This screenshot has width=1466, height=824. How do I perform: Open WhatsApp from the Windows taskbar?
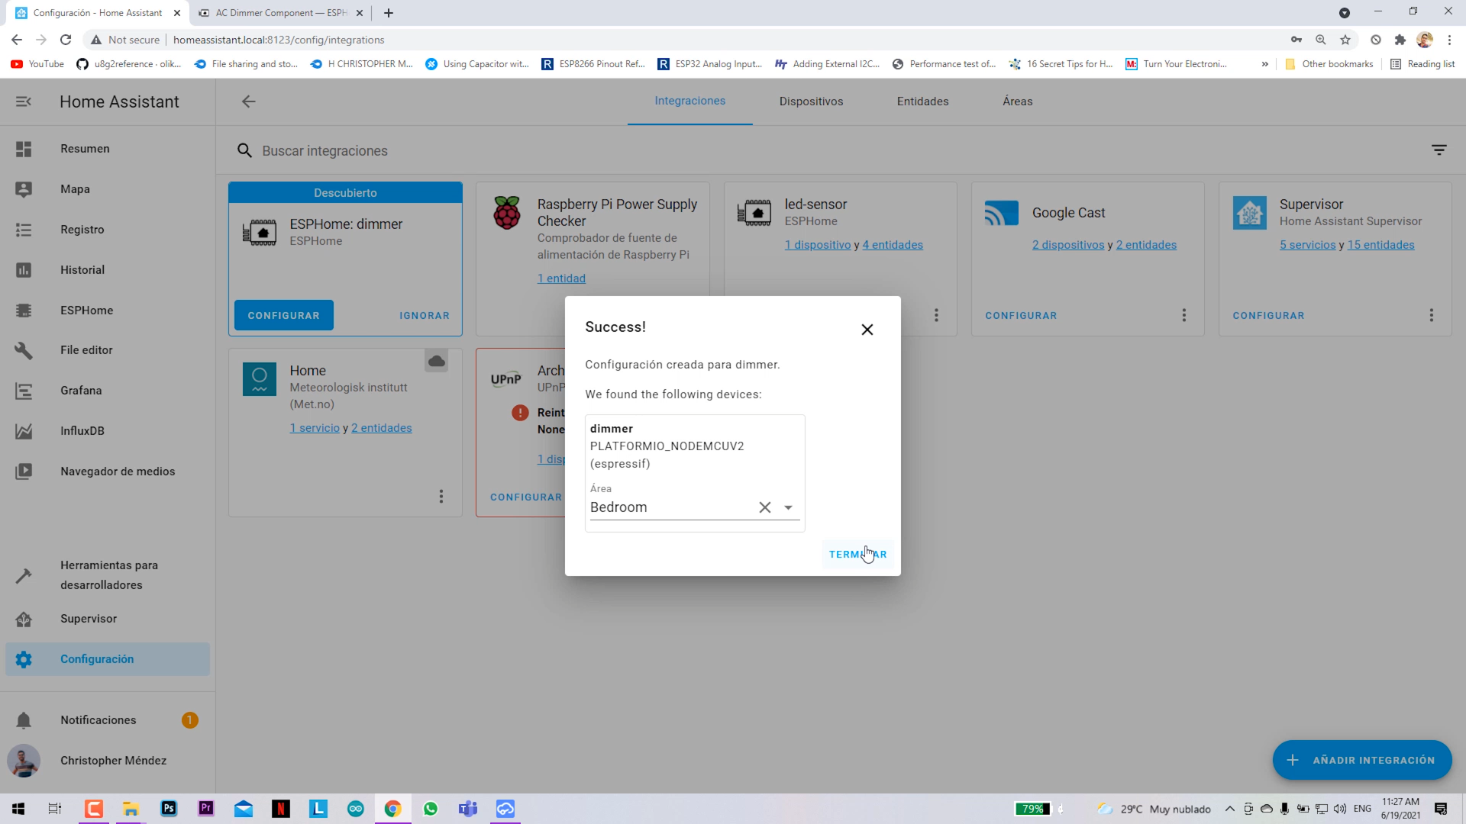coord(431,809)
